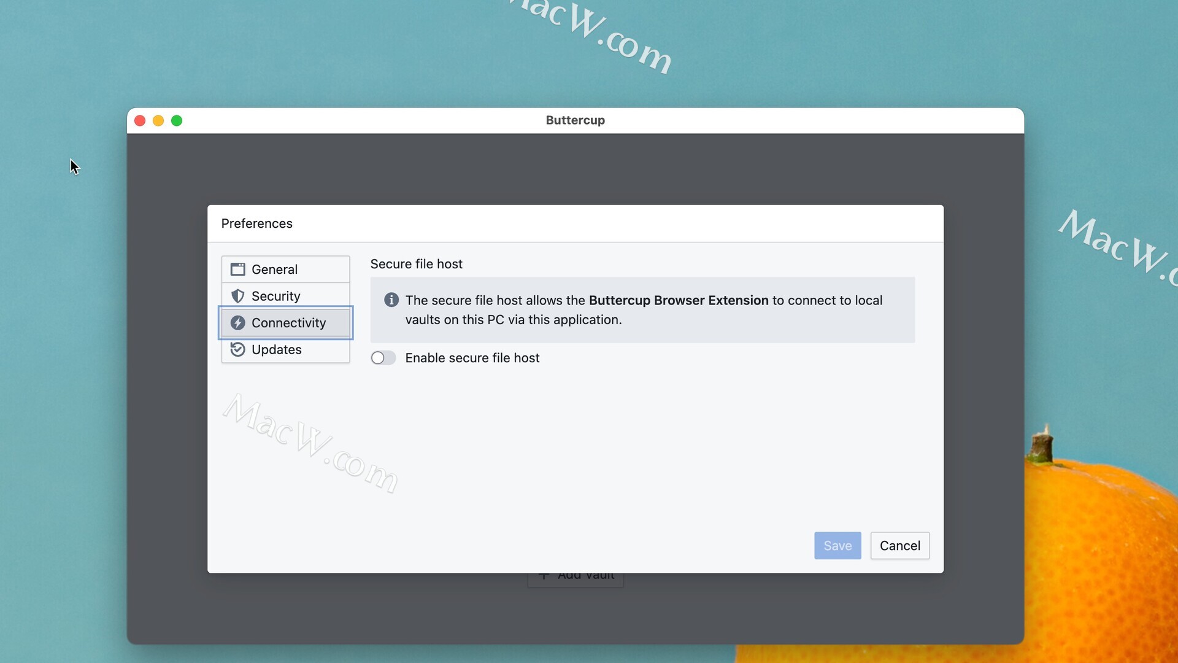Click the Buttercup window title bar text
This screenshot has width=1178, height=663.
pyautogui.click(x=576, y=120)
